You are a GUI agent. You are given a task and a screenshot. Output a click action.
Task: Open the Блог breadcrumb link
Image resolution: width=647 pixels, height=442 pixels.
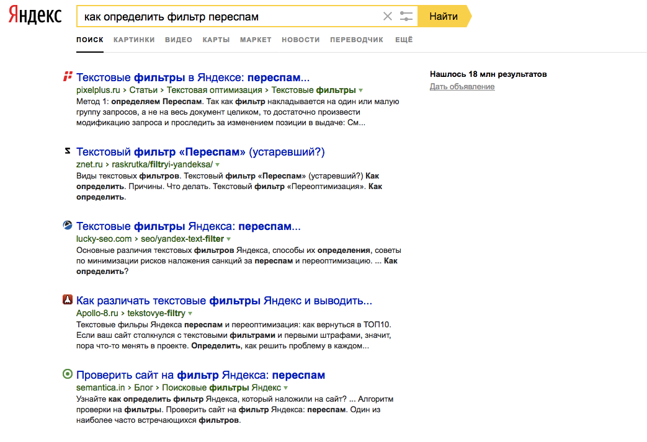pyautogui.click(x=143, y=387)
